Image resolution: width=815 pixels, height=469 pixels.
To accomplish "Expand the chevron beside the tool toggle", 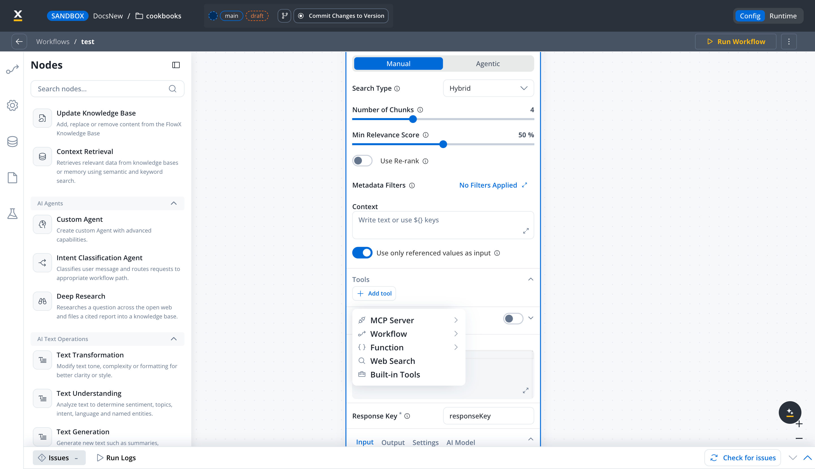I will click(531, 318).
